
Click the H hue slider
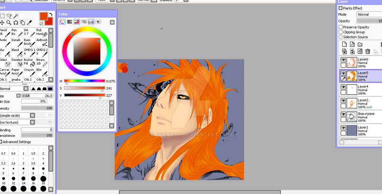(x=85, y=81)
